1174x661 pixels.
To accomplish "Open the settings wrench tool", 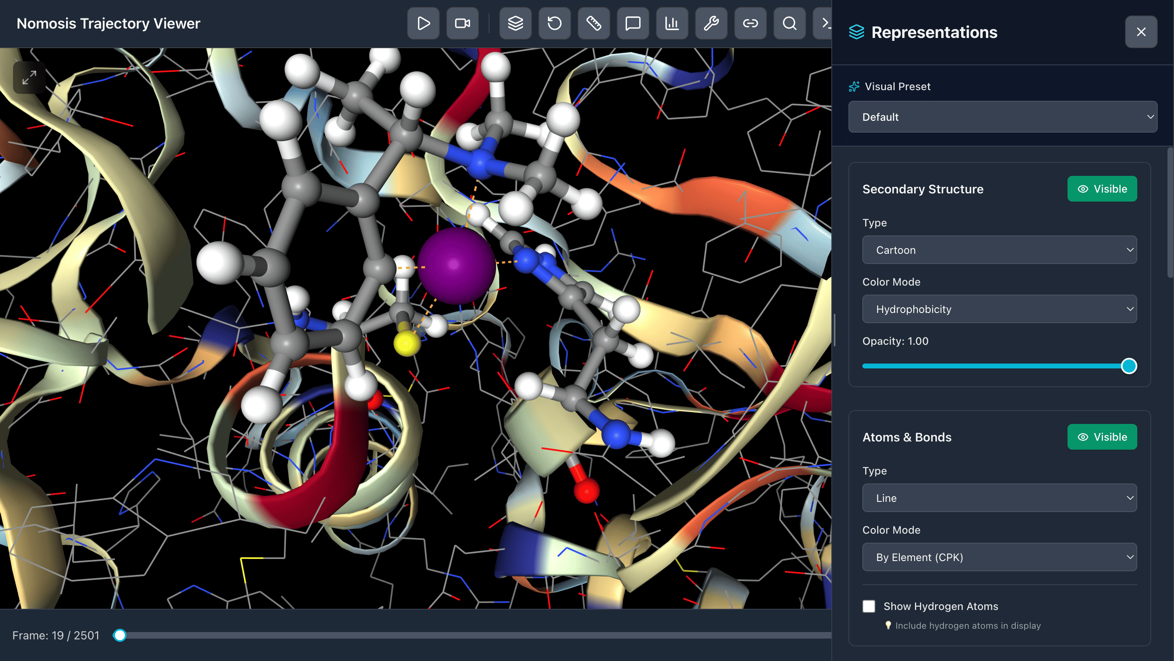I will (711, 23).
